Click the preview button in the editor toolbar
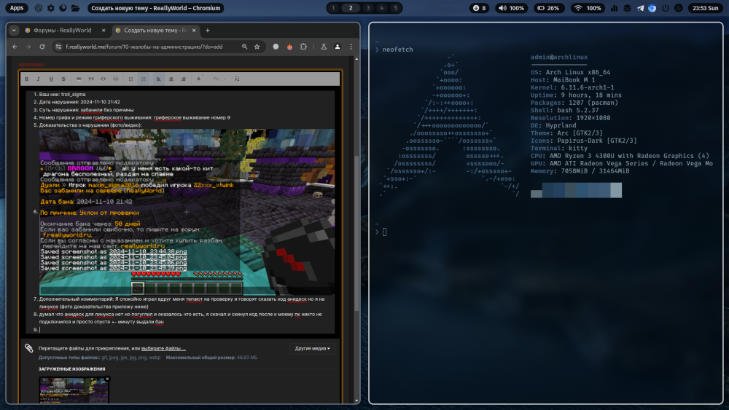The width and height of the screenshot is (729, 410). (x=237, y=79)
